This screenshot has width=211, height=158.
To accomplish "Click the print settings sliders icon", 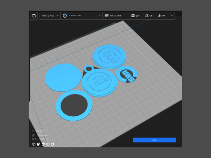I will click(106, 16).
